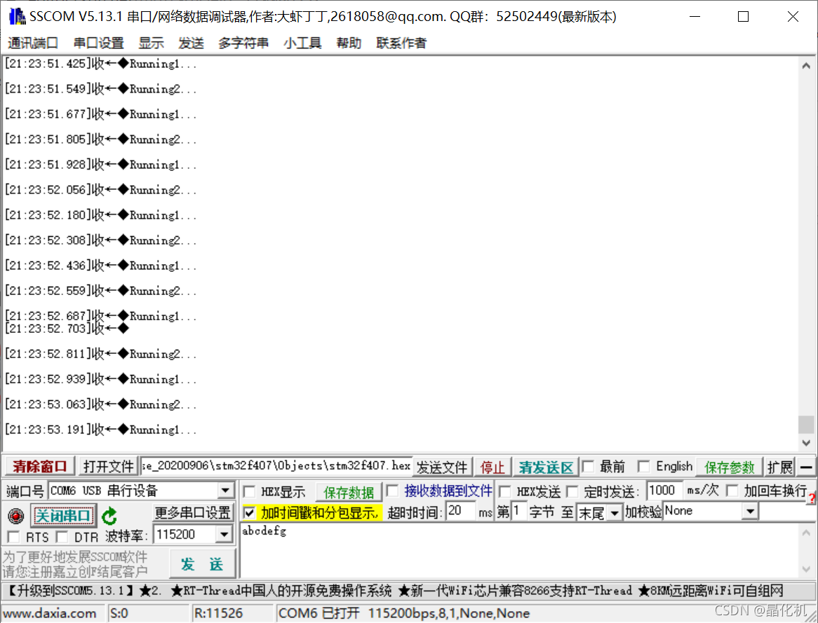Check the RTS checkbox

coord(13,535)
